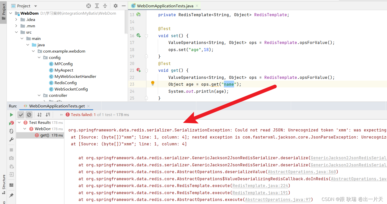Screen dimensions: 387x204
Task: Collapse all nodes in Project tree
Action: tap(105, 6)
